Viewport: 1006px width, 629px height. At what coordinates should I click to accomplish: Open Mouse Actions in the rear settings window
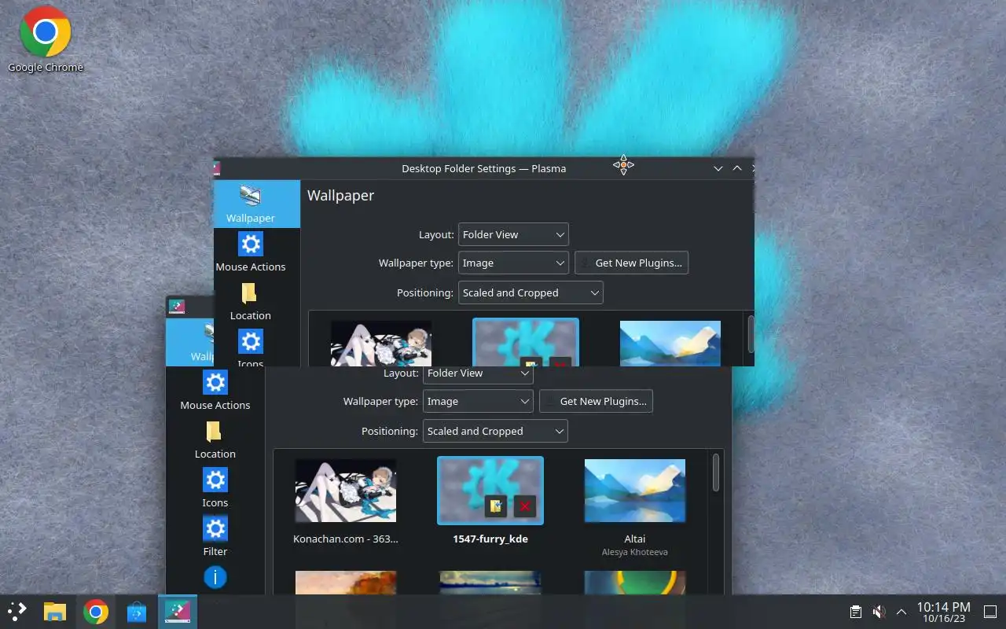[215, 390]
